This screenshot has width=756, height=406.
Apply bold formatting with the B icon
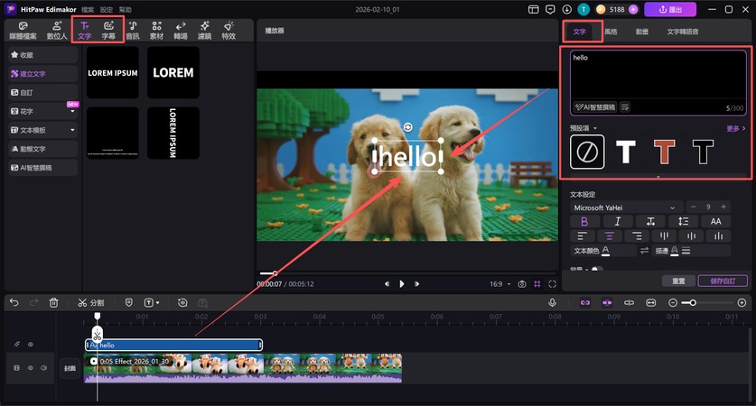tap(584, 221)
